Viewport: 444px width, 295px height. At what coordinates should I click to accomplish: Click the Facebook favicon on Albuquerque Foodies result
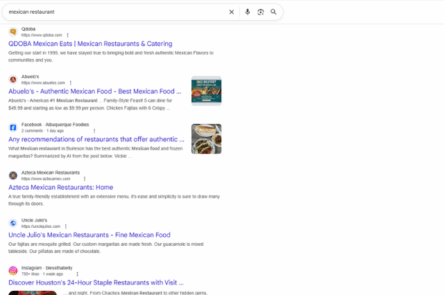[x=13, y=127]
